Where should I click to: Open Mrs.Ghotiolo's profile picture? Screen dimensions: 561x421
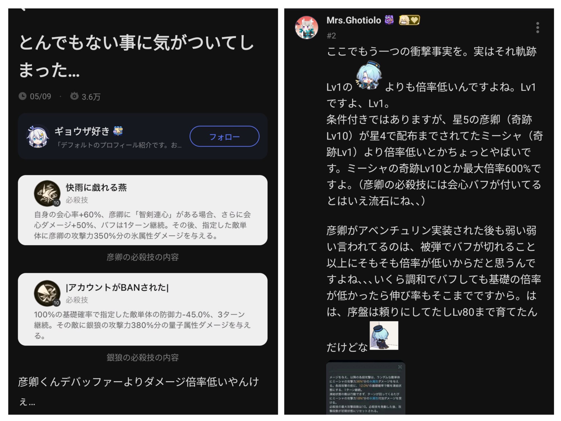tap(307, 27)
